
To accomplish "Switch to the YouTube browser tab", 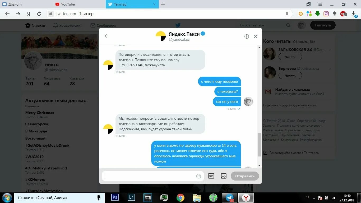I will pos(79,4).
